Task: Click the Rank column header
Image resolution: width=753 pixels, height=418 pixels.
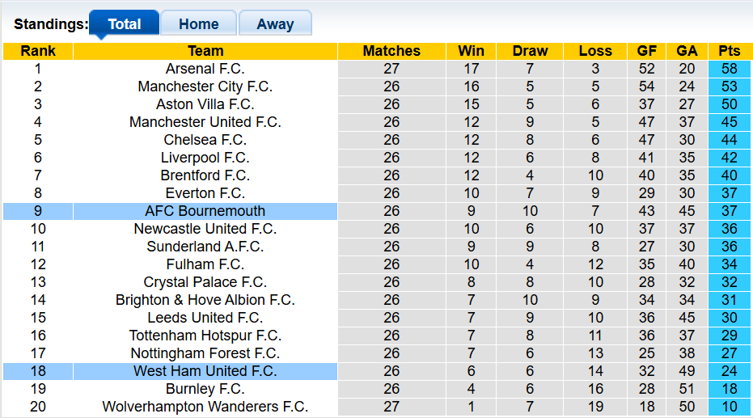Action: [x=38, y=51]
